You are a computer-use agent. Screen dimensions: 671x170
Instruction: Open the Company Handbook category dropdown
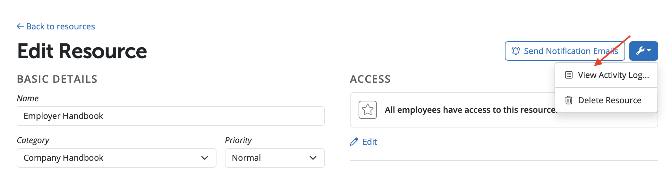tap(116, 158)
